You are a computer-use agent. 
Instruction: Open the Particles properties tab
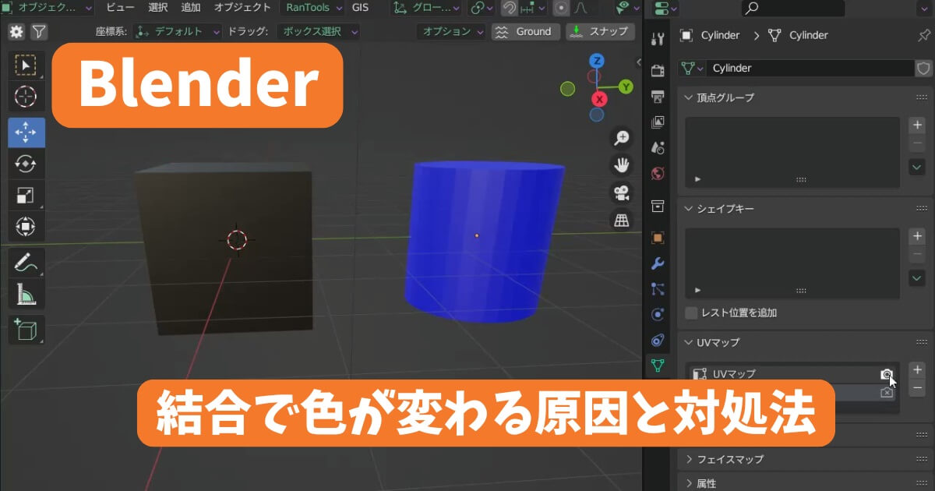pyautogui.click(x=658, y=288)
